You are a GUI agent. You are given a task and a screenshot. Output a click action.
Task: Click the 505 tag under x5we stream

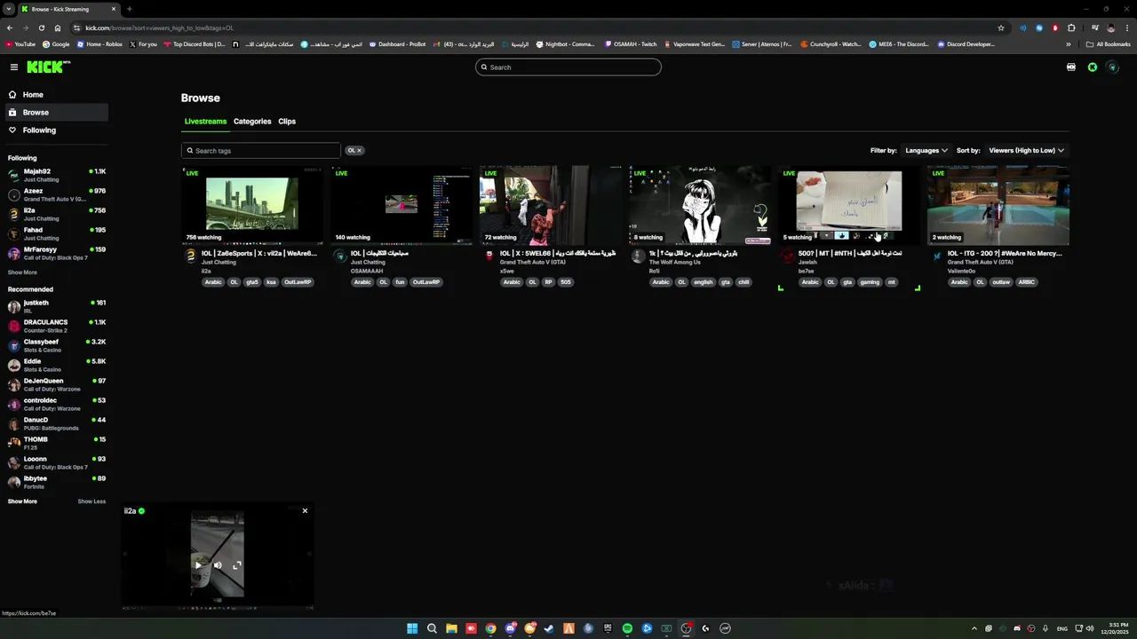pos(566,282)
